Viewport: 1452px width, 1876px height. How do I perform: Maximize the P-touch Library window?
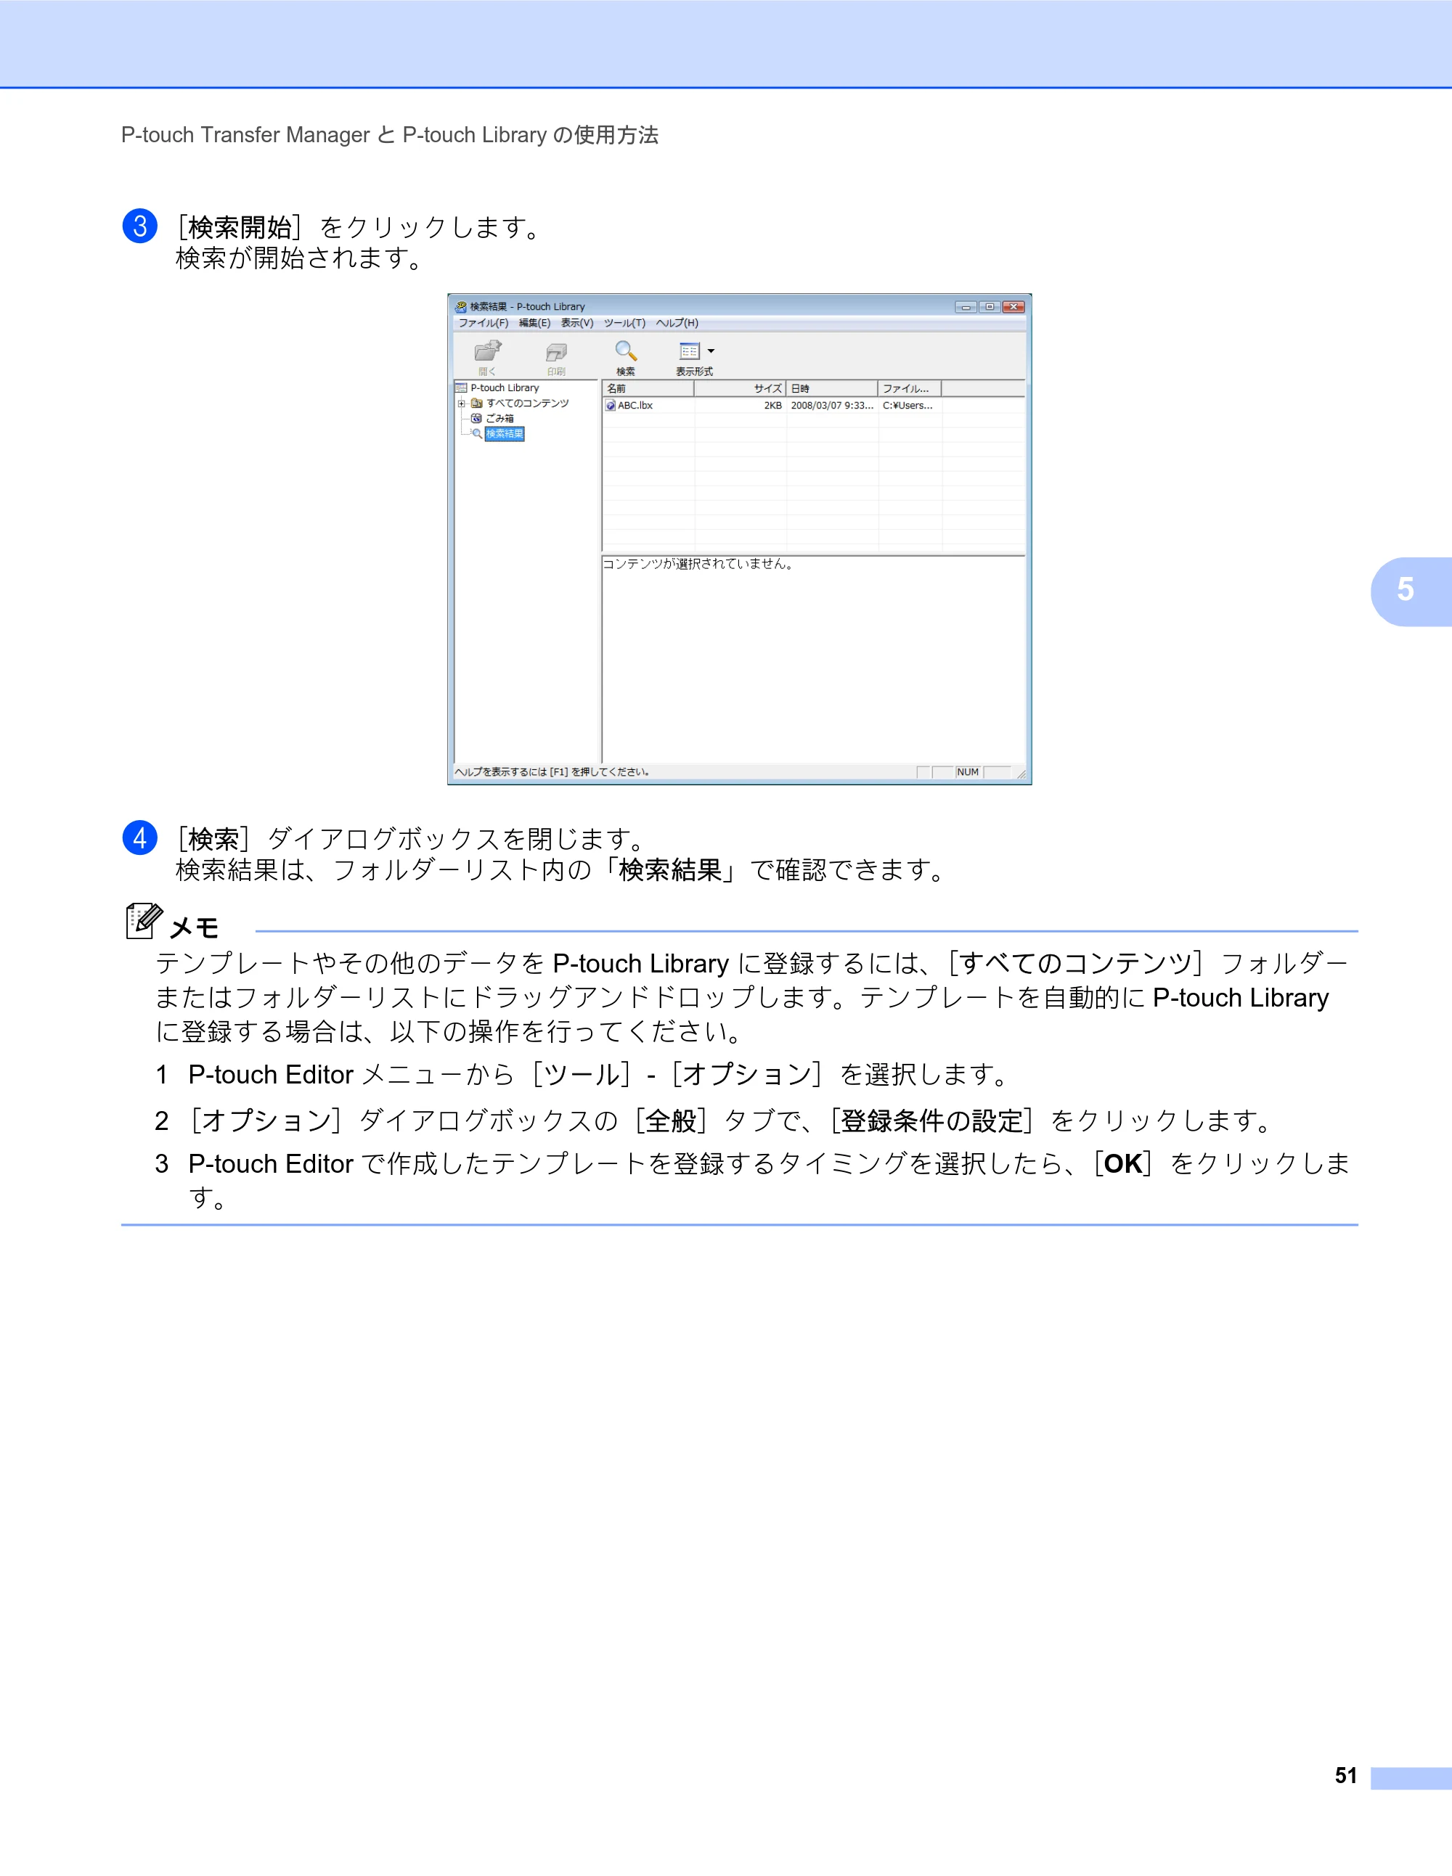point(989,307)
